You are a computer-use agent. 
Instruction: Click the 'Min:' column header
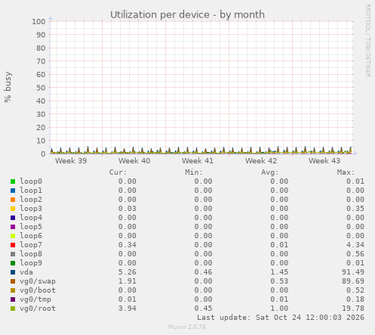pos(194,172)
